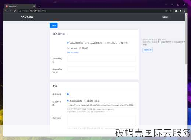
Task: Click the "AccessKey Secret" label
Action: point(57,70)
